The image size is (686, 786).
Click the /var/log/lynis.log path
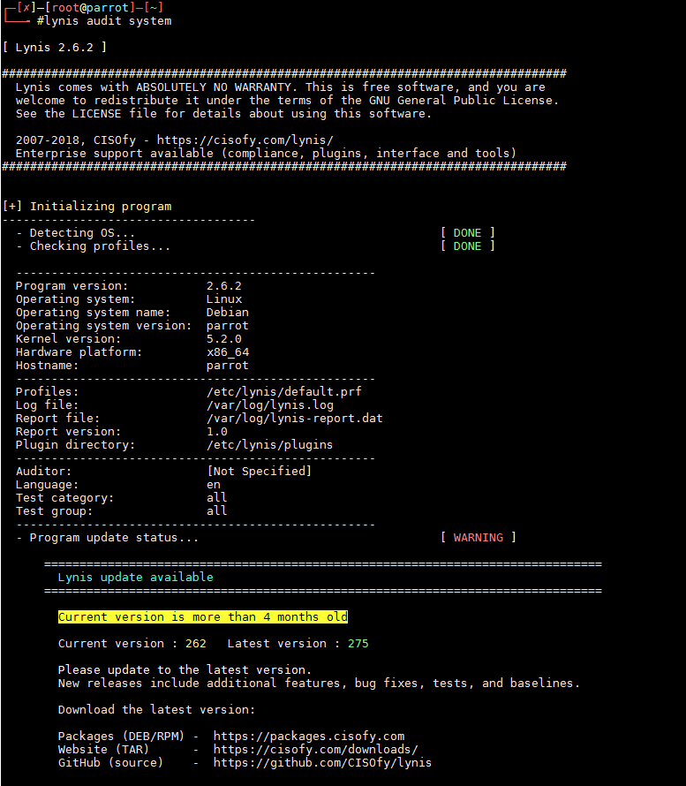click(270, 405)
